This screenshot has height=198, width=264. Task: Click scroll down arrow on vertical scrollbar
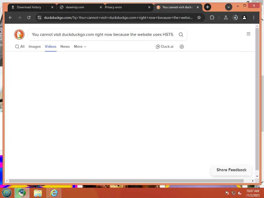coord(257,176)
